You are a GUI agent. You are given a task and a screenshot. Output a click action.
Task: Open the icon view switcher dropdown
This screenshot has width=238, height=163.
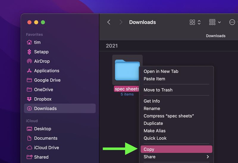195,22
